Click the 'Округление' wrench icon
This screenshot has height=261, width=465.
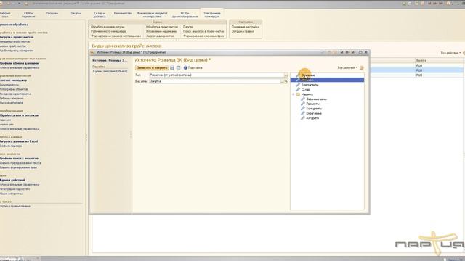pyautogui.click(x=303, y=113)
